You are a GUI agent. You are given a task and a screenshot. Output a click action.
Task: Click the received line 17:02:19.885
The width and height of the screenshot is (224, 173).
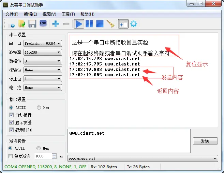pyautogui.click(x=105, y=75)
